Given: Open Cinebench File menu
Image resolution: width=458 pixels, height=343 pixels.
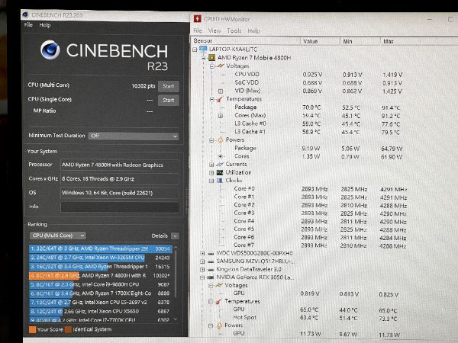Looking at the screenshot, I should click(28, 25).
